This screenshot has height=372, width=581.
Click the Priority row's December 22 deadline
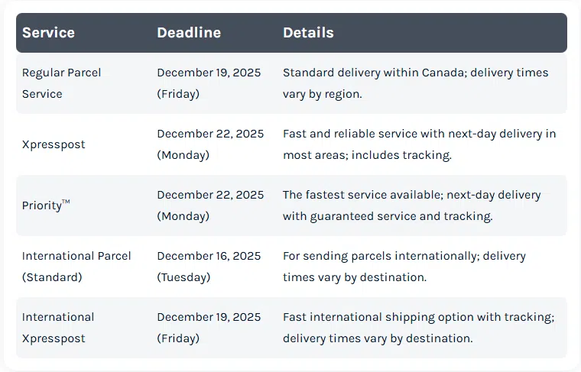[210, 205]
